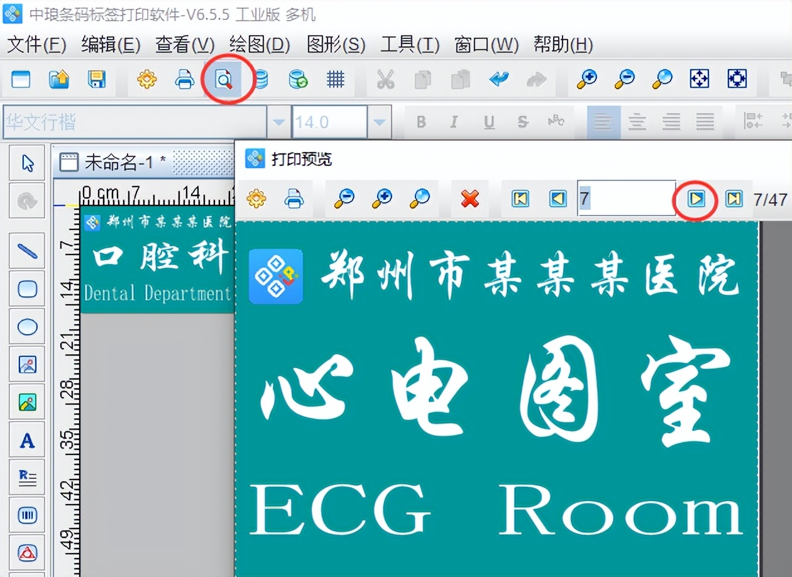This screenshot has width=792, height=577.
Task: Expand the font name dropdown arrow
Action: (279, 122)
